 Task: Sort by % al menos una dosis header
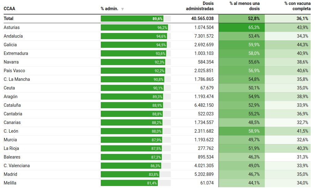tap(245, 6)
